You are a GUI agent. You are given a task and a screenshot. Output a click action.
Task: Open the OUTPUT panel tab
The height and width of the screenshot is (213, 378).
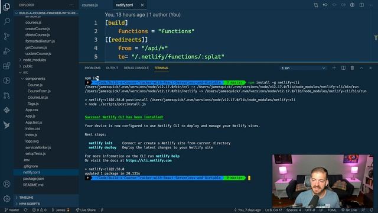tap(112, 68)
